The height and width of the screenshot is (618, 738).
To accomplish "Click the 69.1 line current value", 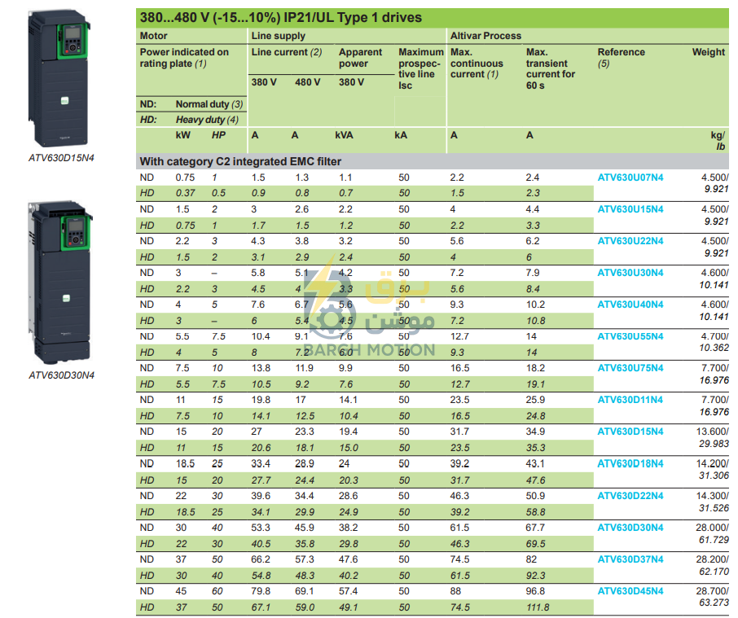I will click(x=305, y=591).
